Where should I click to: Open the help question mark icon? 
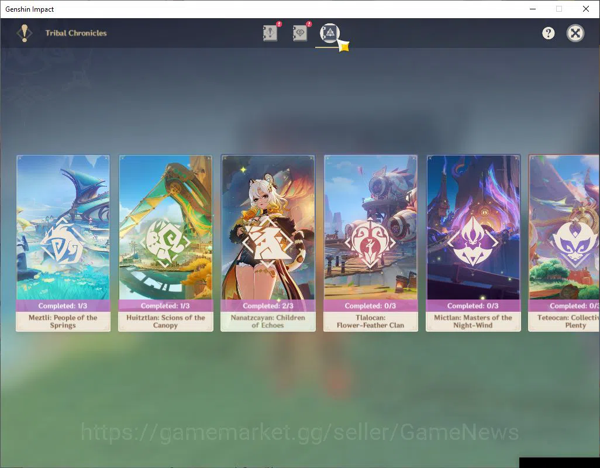coord(549,33)
